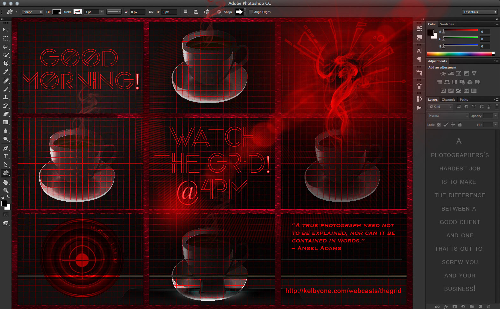This screenshot has height=309, width=500.
Task: Select the Hand tool
Action: [x=6, y=182]
